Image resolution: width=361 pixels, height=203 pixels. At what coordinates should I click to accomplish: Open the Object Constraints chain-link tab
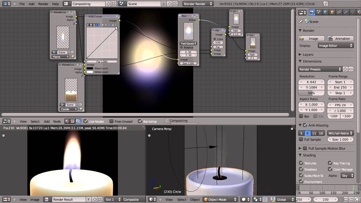click(x=339, y=12)
